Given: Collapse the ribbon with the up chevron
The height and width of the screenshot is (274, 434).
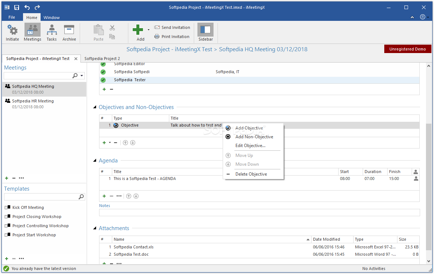Looking at the screenshot, I should [x=412, y=17].
